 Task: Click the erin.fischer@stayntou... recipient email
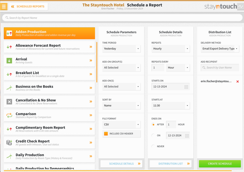216,81
